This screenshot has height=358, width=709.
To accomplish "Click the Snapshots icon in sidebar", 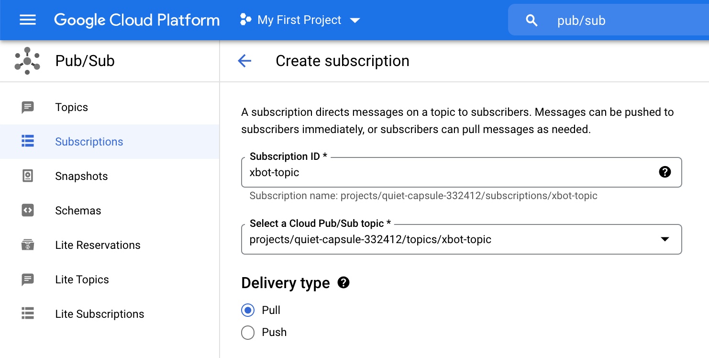I will (28, 176).
